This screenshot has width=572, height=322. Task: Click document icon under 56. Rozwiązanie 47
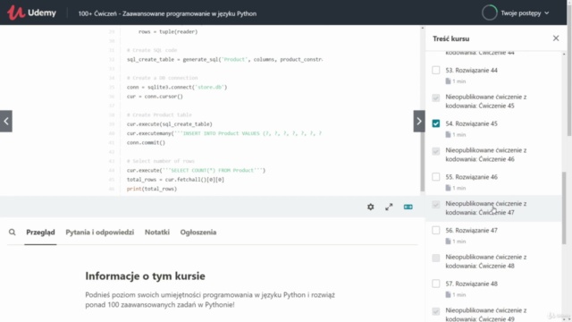(448, 241)
